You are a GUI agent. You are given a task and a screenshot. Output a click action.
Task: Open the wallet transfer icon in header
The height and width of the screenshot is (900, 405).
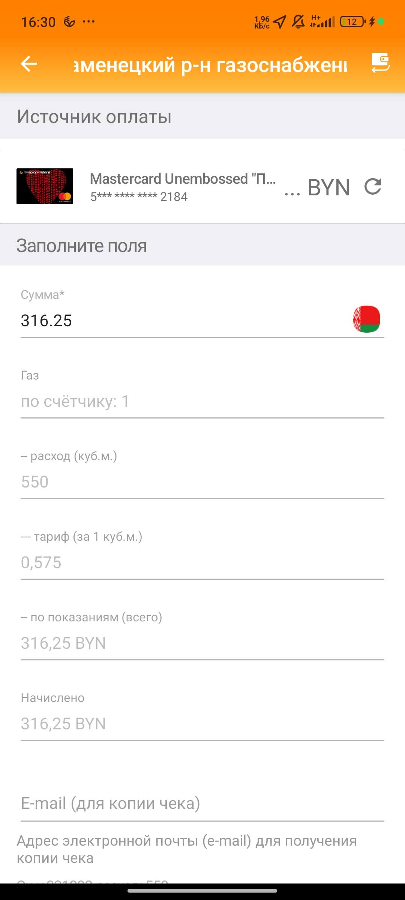380,63
